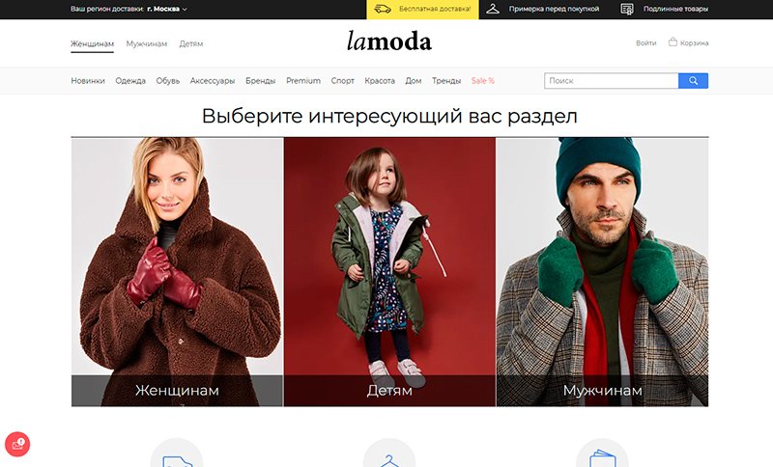The image size is (773, 467).
Task: Open the Бренды menu
Action: (x=260, y=81)
